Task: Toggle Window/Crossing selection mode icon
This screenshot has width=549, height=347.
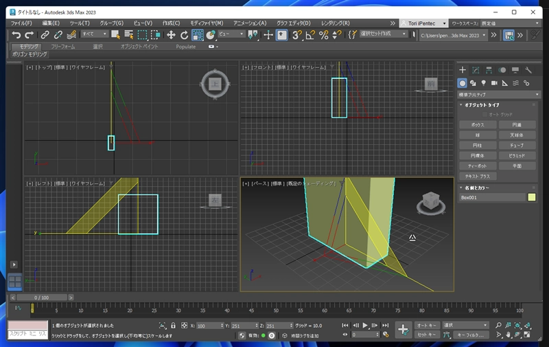Action: point(156,34)
